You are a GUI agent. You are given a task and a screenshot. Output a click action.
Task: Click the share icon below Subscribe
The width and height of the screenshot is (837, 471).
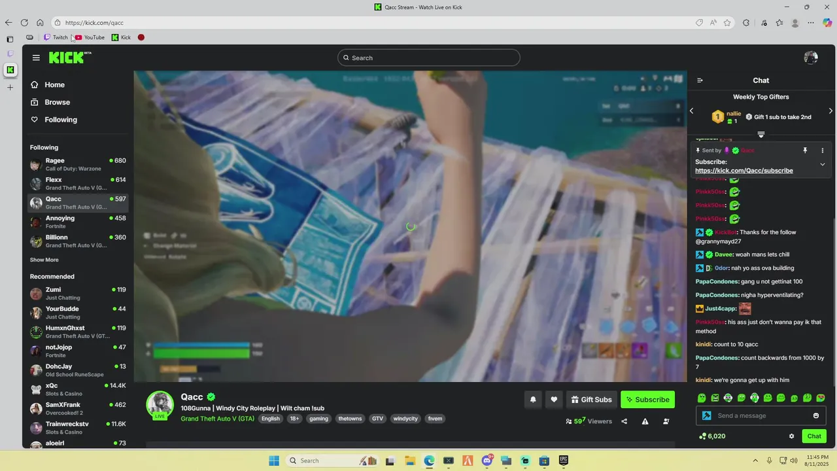(624, 421)
